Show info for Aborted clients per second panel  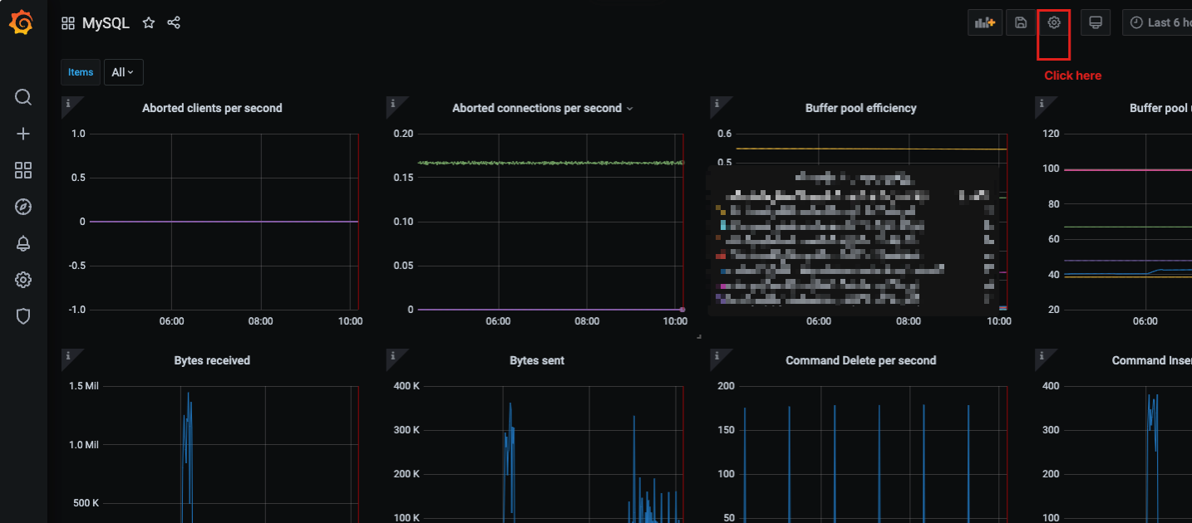[x=68, y=103]
